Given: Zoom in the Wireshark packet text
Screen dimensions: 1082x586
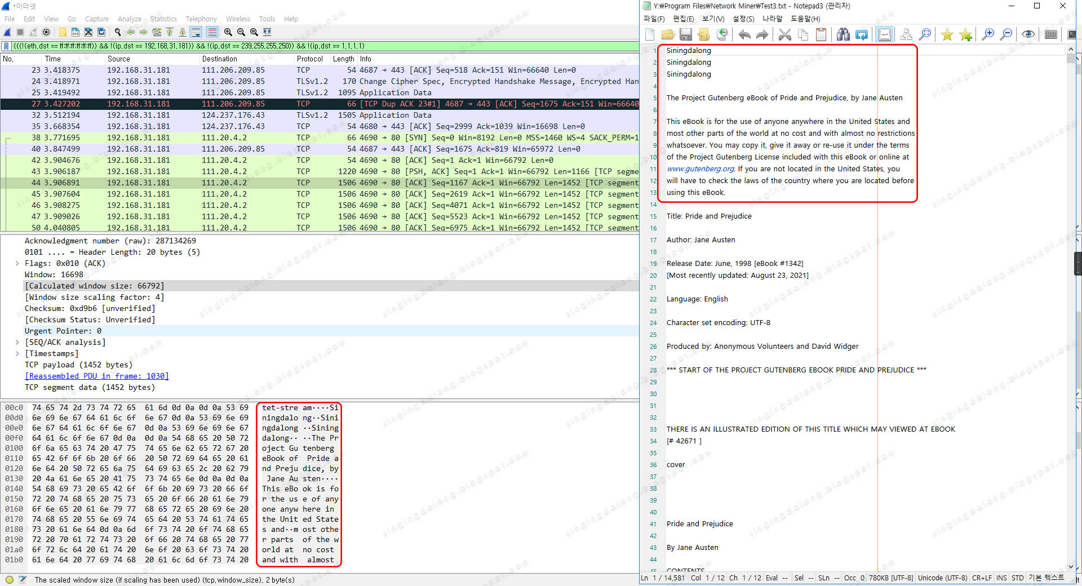Looking at the screenshot, I should click(228, 32).
